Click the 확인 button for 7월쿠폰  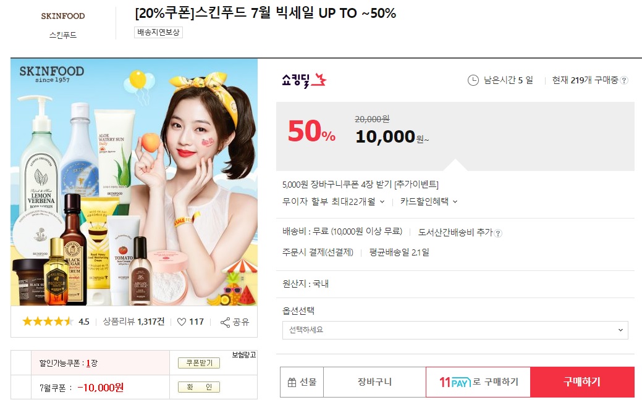[199, 387]
